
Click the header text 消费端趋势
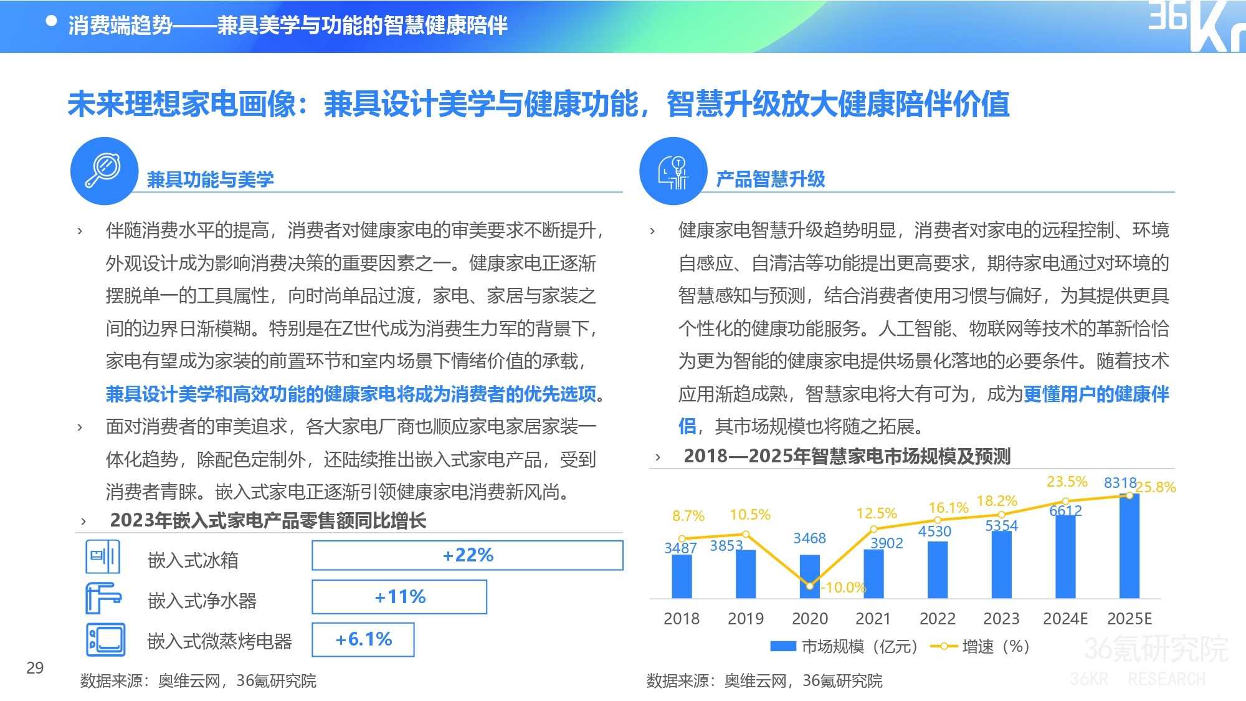pos(120,26)
